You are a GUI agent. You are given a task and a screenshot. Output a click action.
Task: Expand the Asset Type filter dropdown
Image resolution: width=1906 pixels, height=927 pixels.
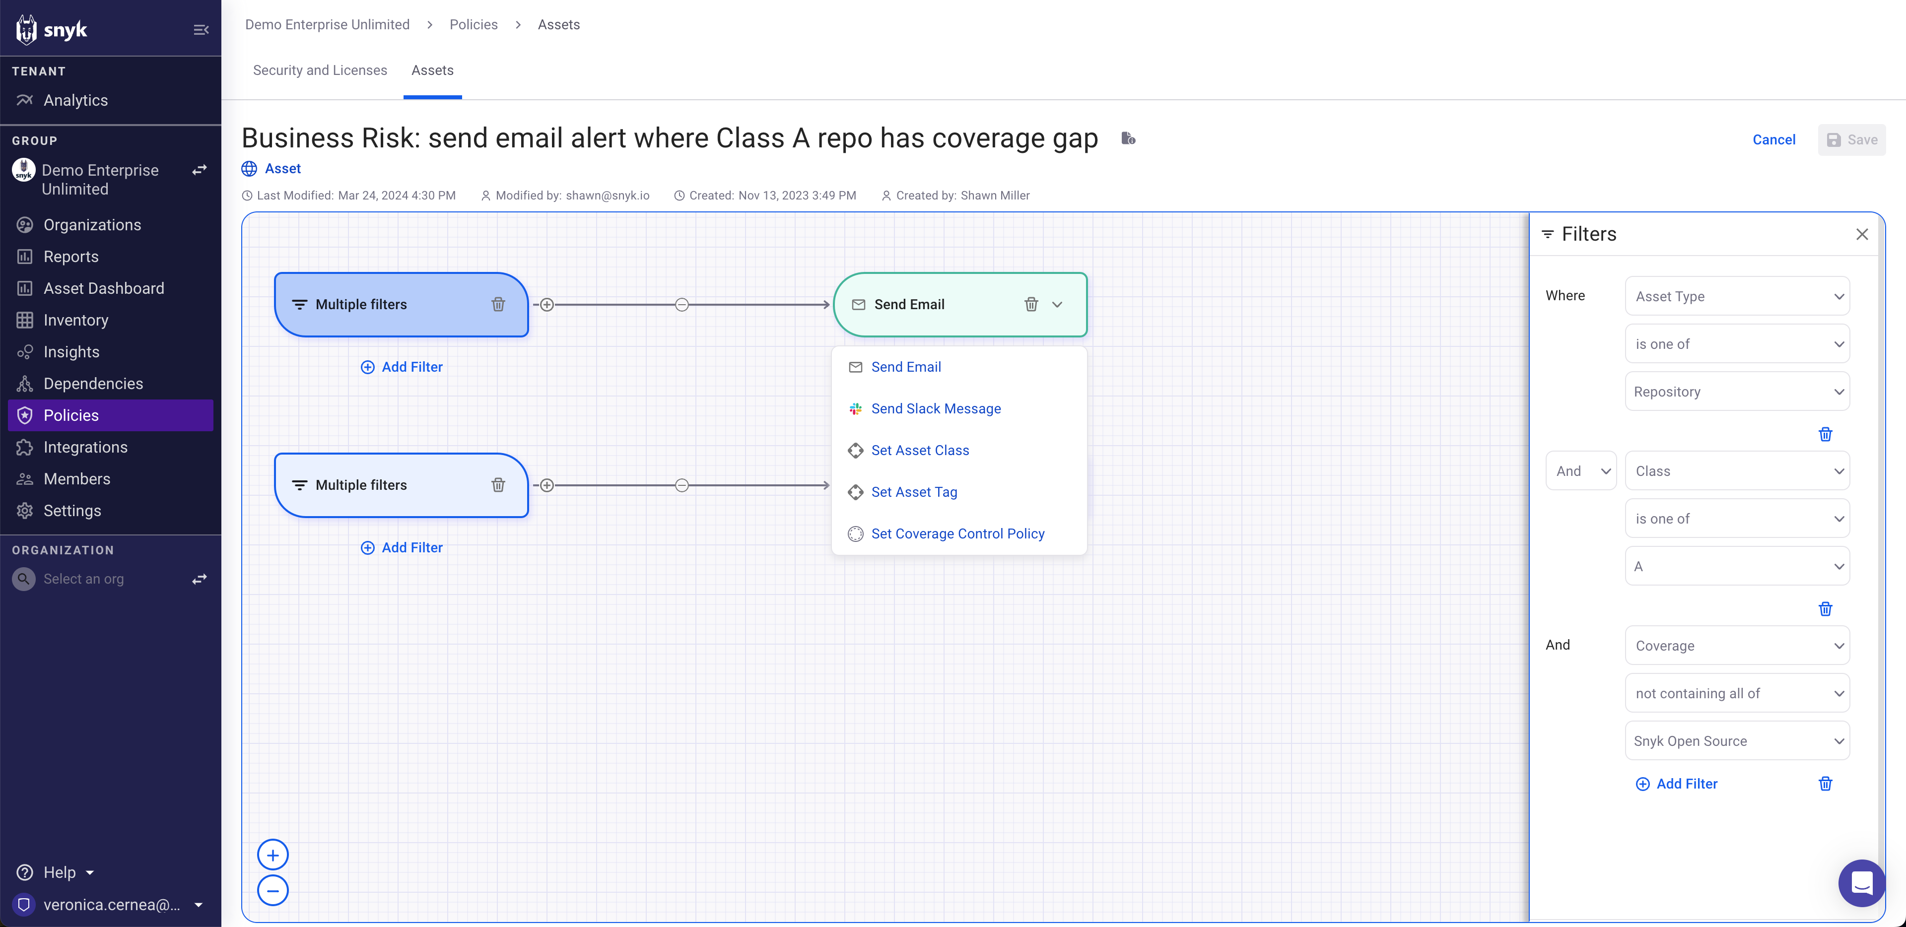click(1737, 296)
